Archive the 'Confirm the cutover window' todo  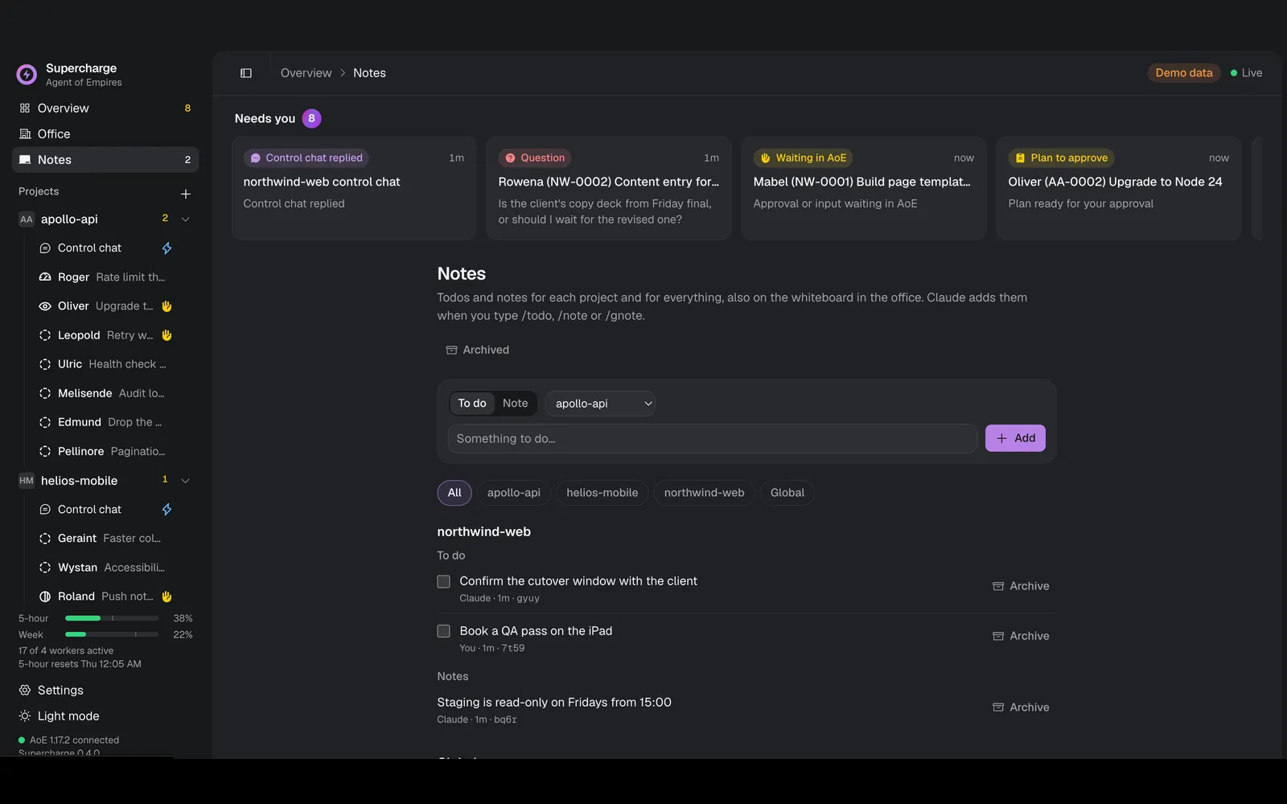click(x=1021, y=586)
